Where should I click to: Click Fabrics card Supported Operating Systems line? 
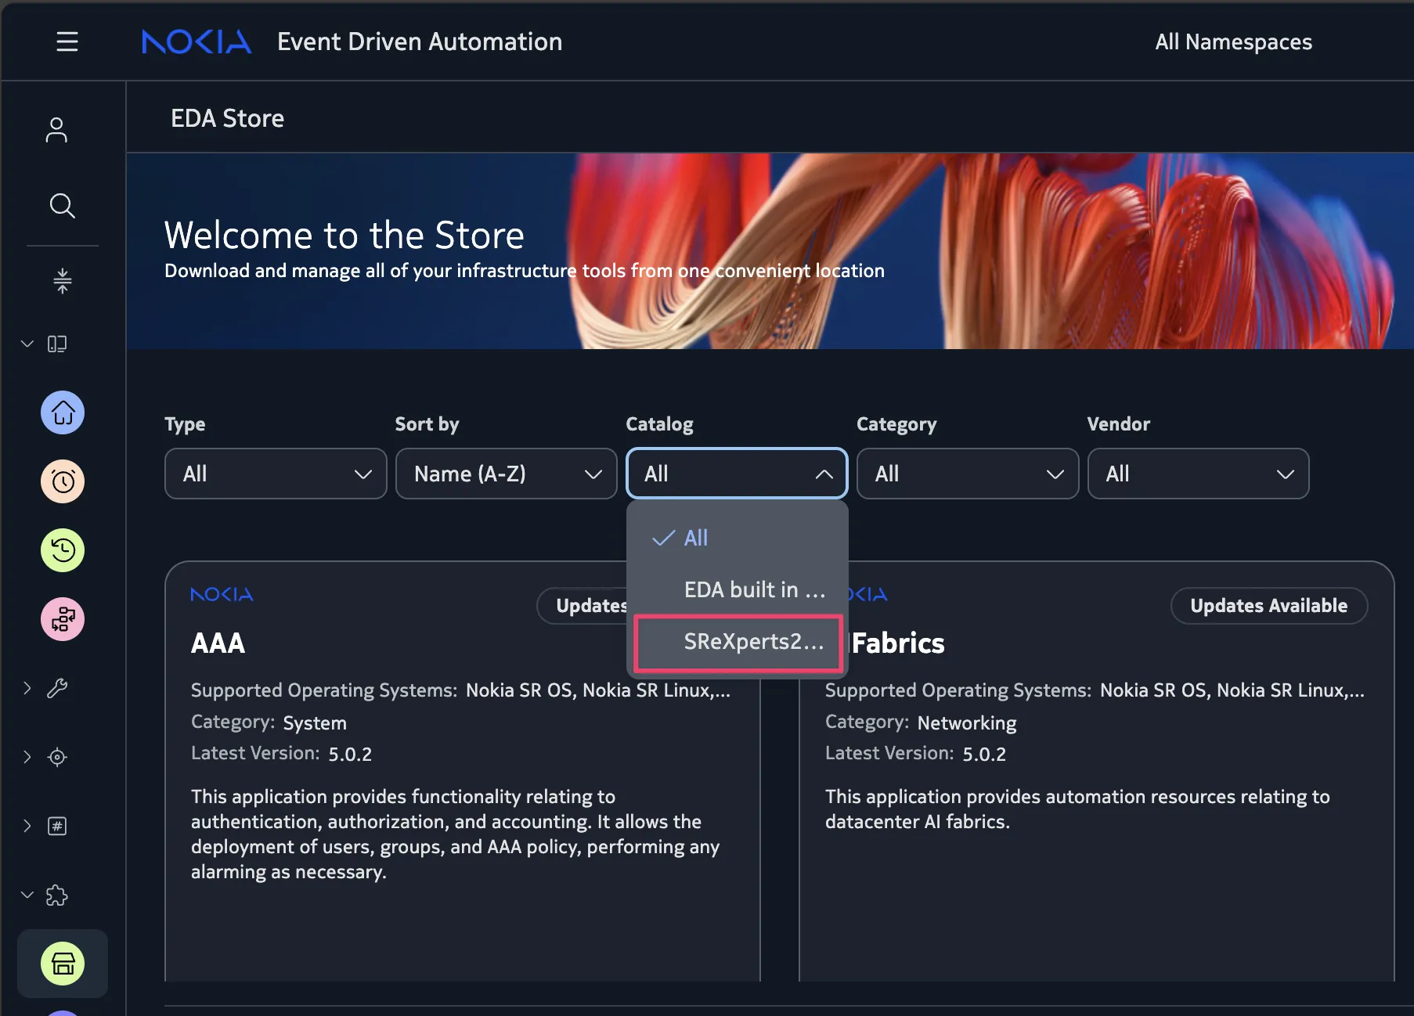pyautogui.click(x=1095, y=690)
